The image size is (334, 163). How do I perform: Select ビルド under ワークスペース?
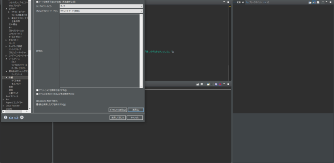pos(14,62)
